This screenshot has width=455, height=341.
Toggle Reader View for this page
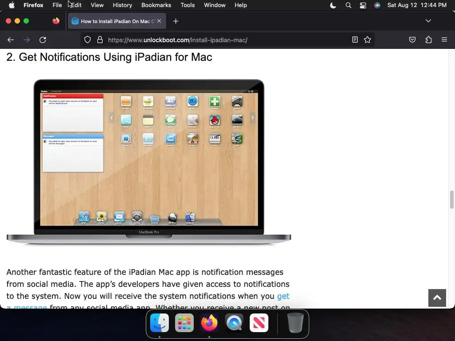(x=355, y=40)
